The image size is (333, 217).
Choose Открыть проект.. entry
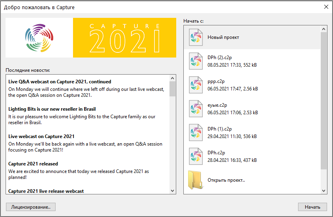226,180
